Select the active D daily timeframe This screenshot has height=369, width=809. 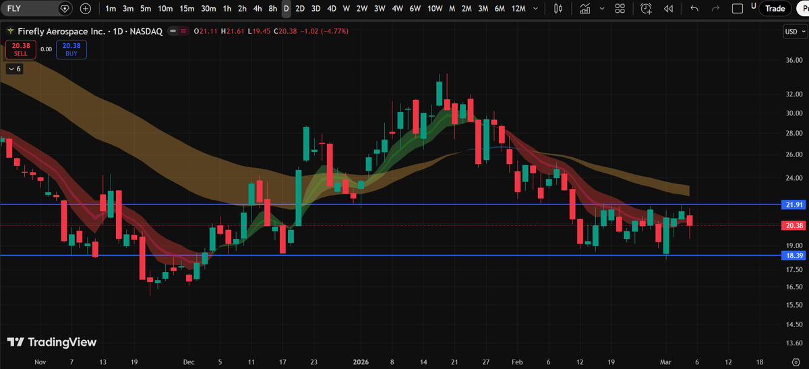point(287,9)
